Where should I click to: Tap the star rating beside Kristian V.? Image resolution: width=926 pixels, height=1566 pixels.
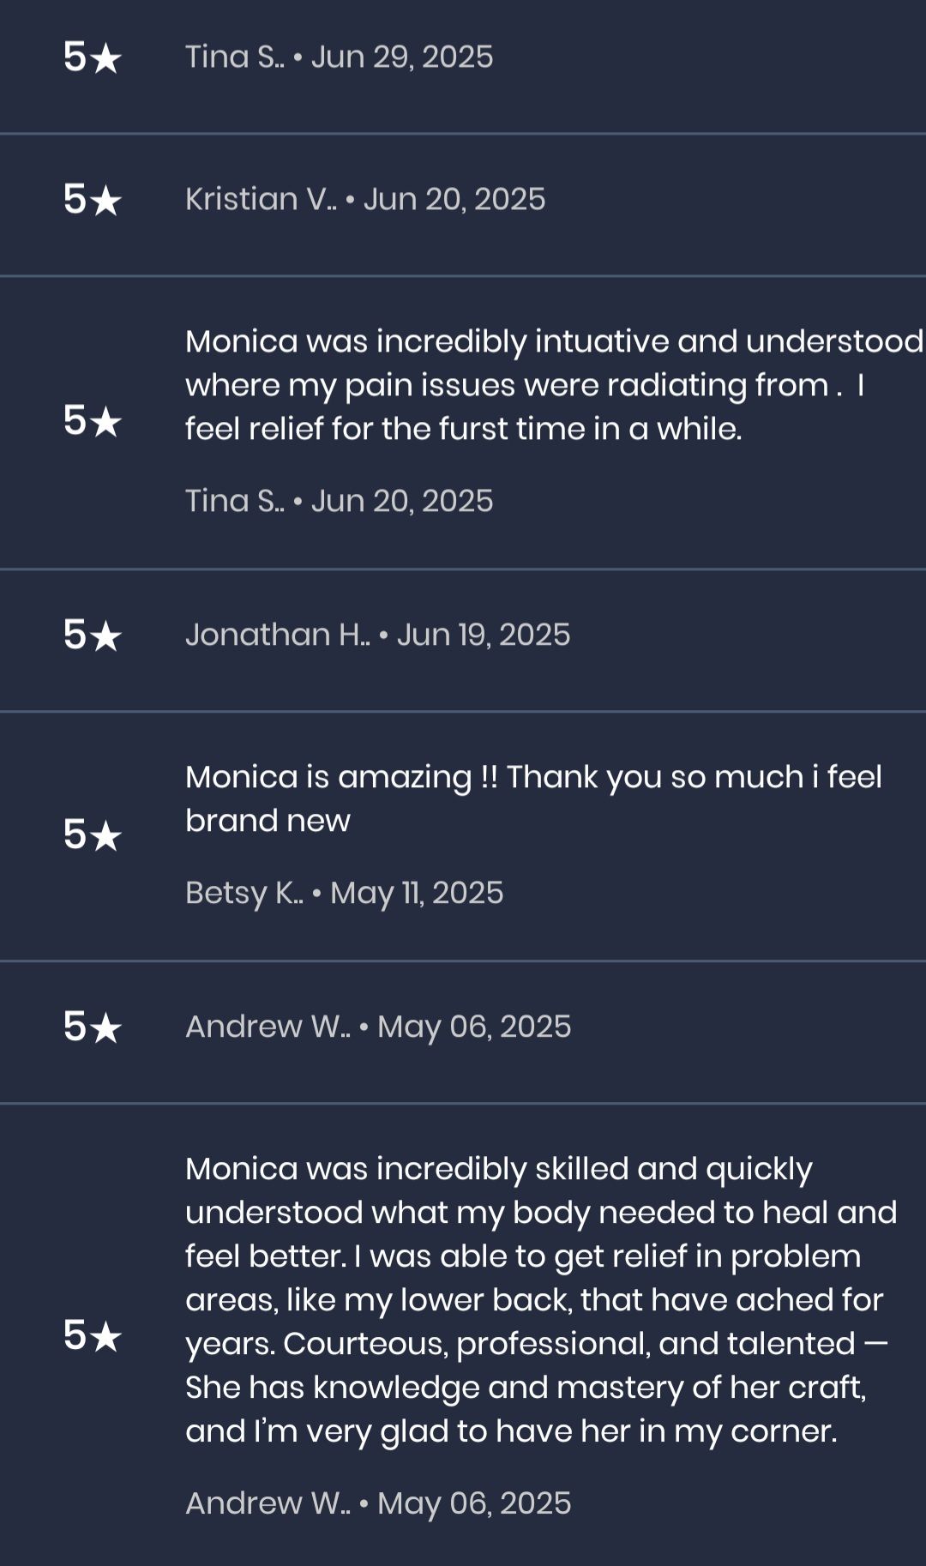(105, 202)
